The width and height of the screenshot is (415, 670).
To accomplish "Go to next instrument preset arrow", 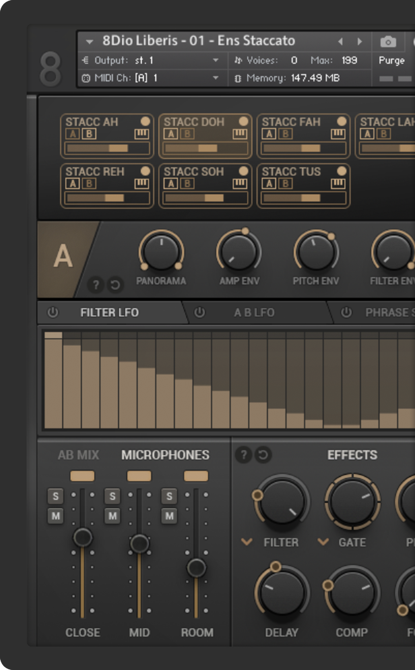I will pos(360,41).
